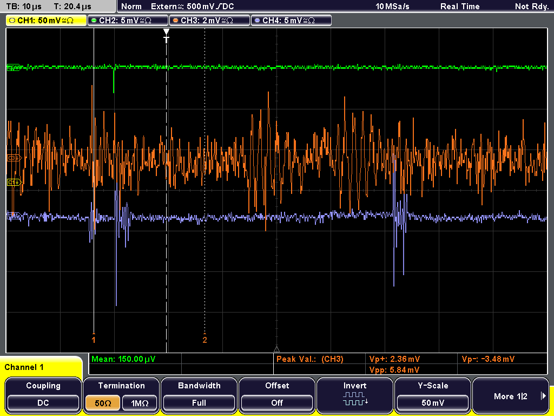Screen dimensions: 554x416
Task: Select the CH2: 5 mV channel tab
Action: pyautogui.click(x=128, y=21)
